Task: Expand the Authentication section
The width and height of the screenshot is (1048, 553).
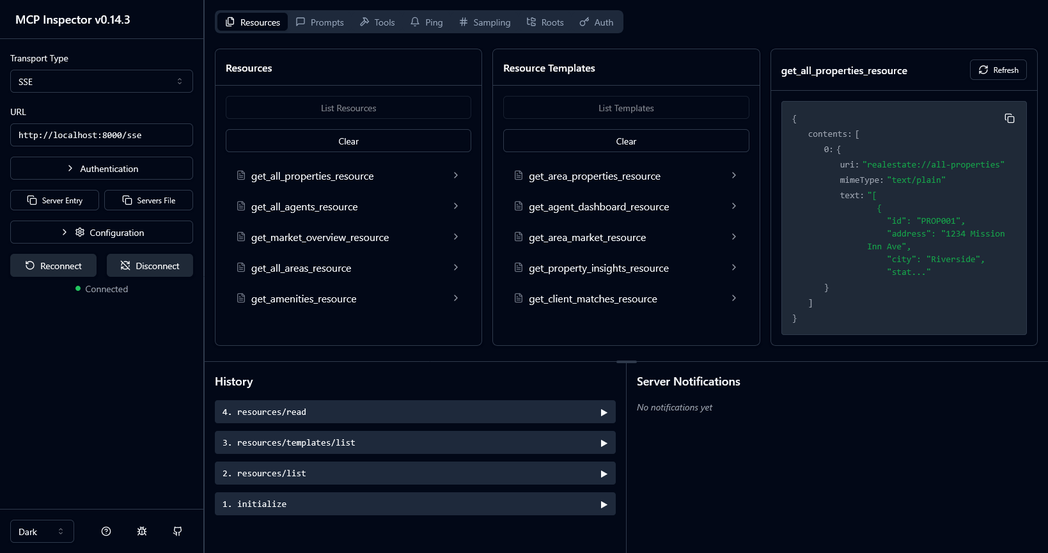Action: [x=102, y=168]
